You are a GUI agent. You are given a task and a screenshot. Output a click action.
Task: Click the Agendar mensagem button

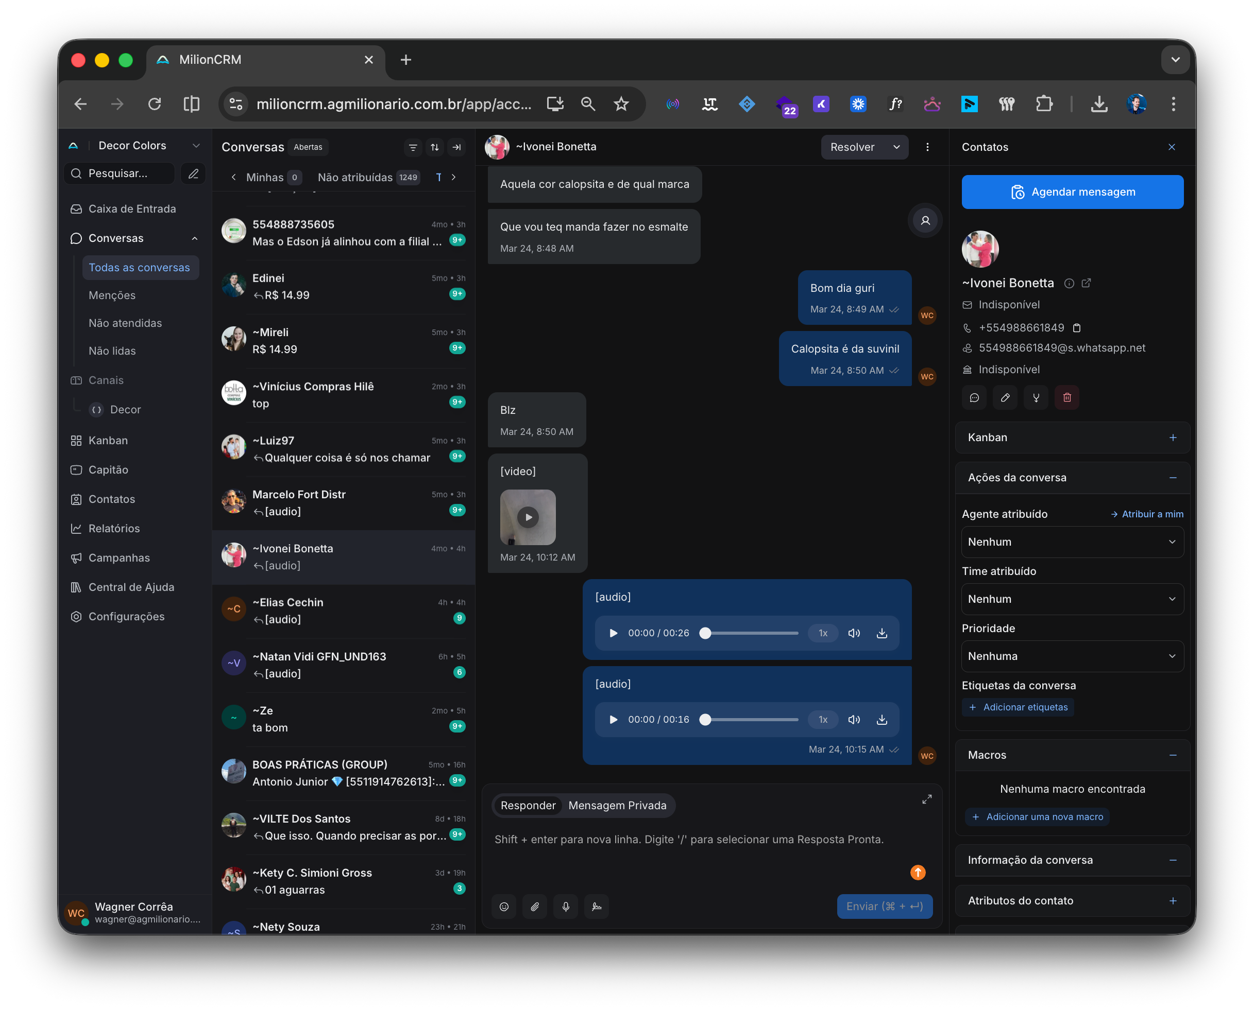pos(1072,191)
